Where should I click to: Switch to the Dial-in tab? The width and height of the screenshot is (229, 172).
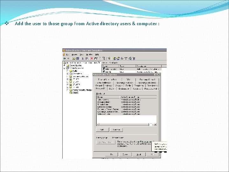coord(112,89)
